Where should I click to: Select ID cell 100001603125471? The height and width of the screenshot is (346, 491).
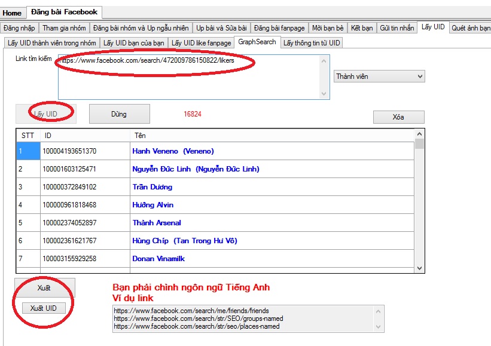click(85, 169)
